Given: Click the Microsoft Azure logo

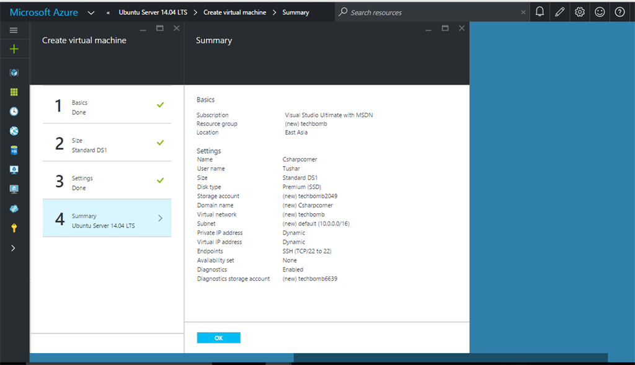Looking at the screenshot, I should (x=44, y=12).
